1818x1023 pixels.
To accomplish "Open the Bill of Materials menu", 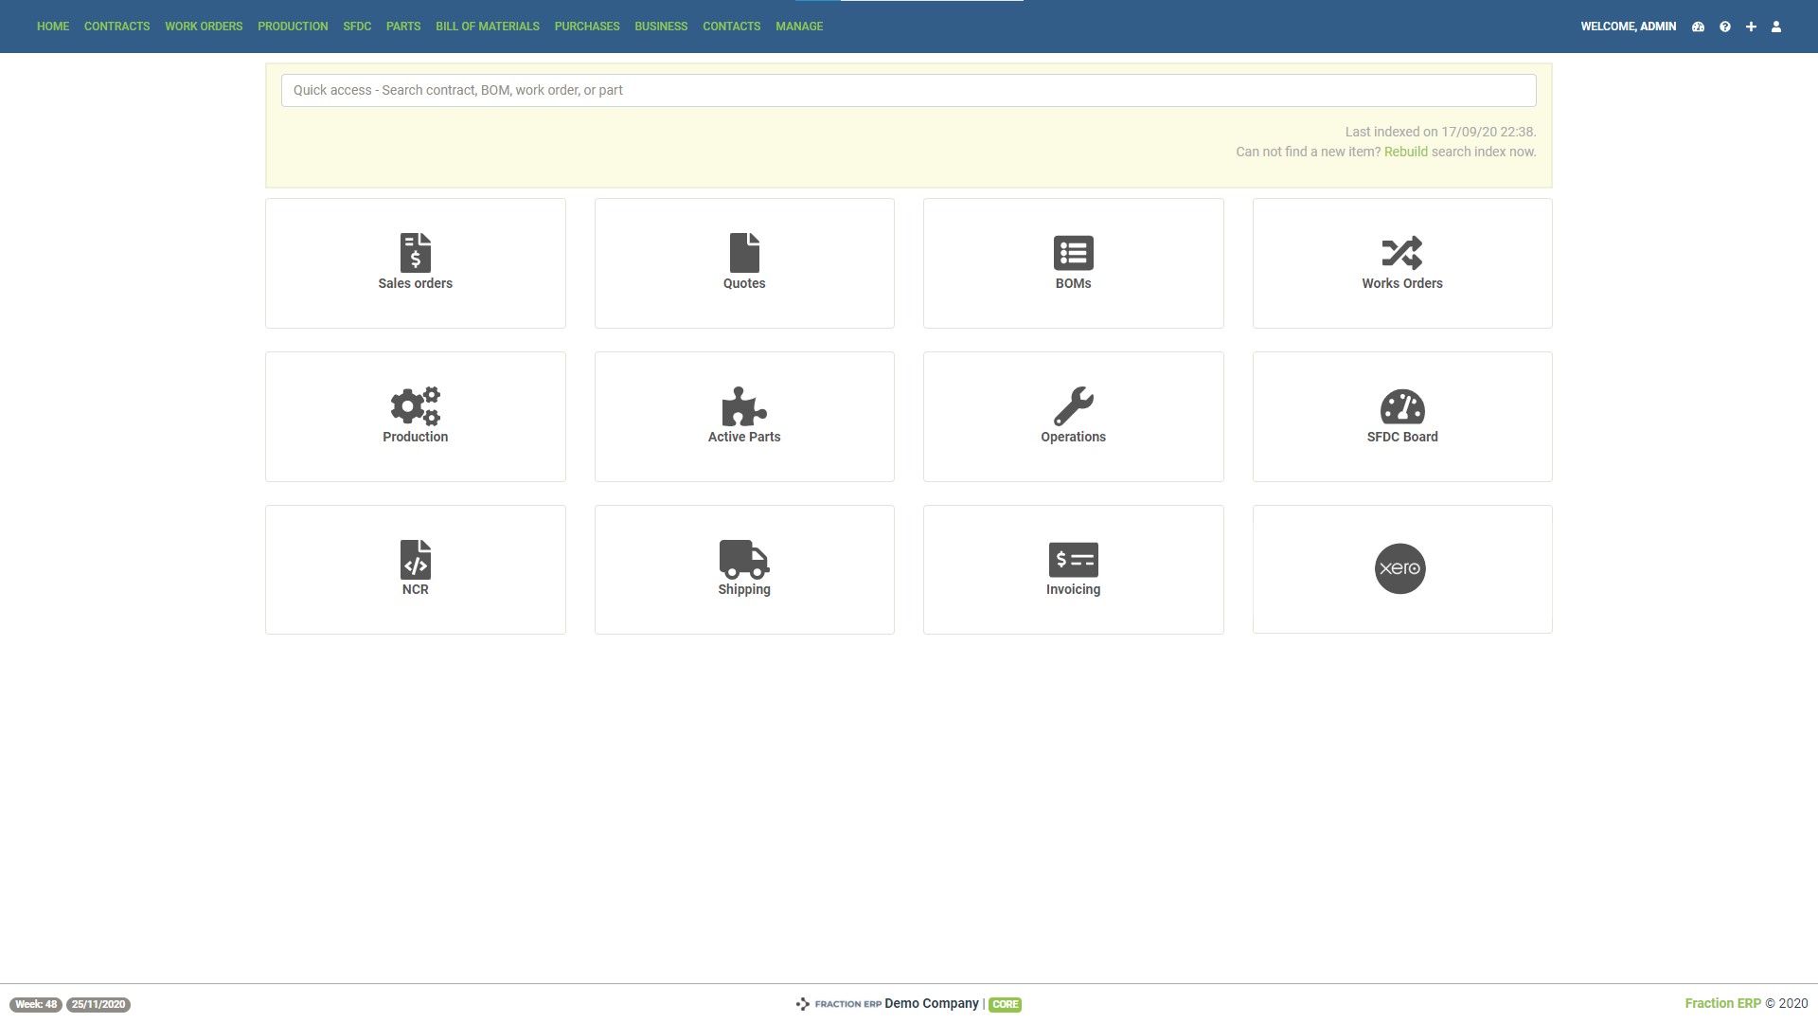I will tap(487, 27).
